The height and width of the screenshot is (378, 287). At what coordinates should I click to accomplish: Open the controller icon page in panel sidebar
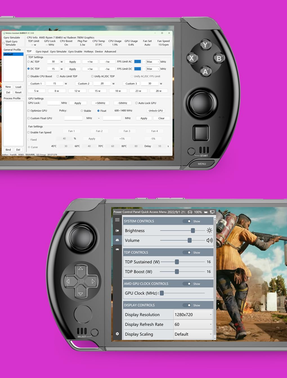coord(117,249)
